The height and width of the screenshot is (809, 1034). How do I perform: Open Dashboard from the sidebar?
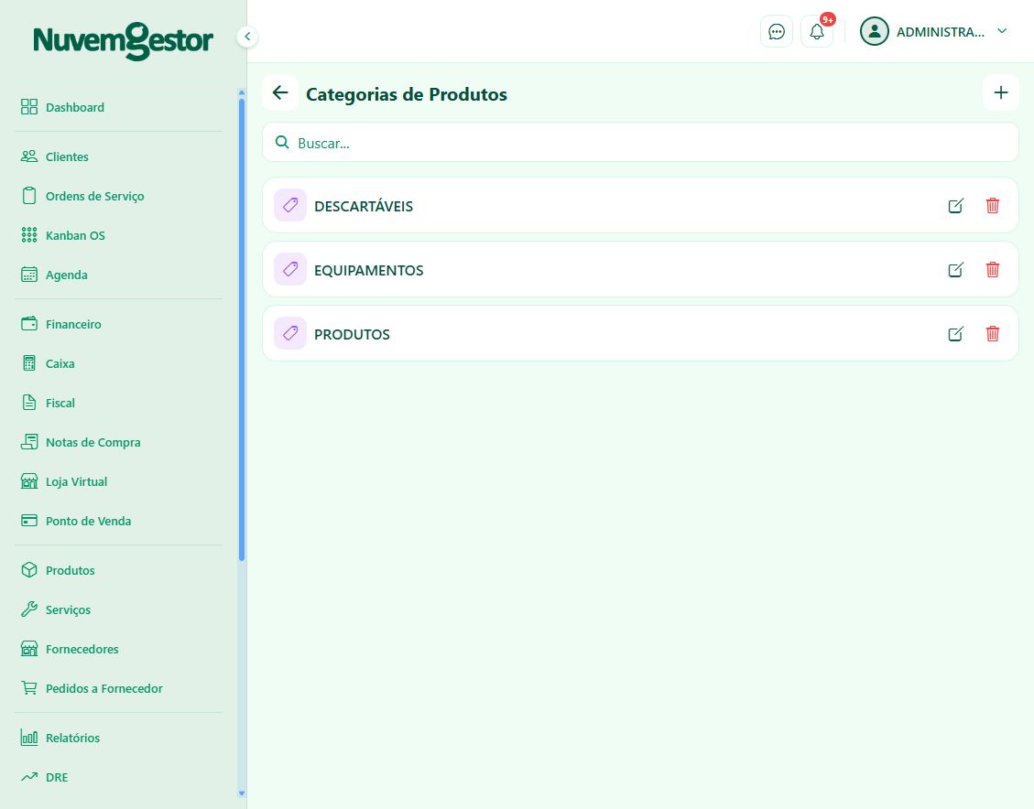click(119, 107)
